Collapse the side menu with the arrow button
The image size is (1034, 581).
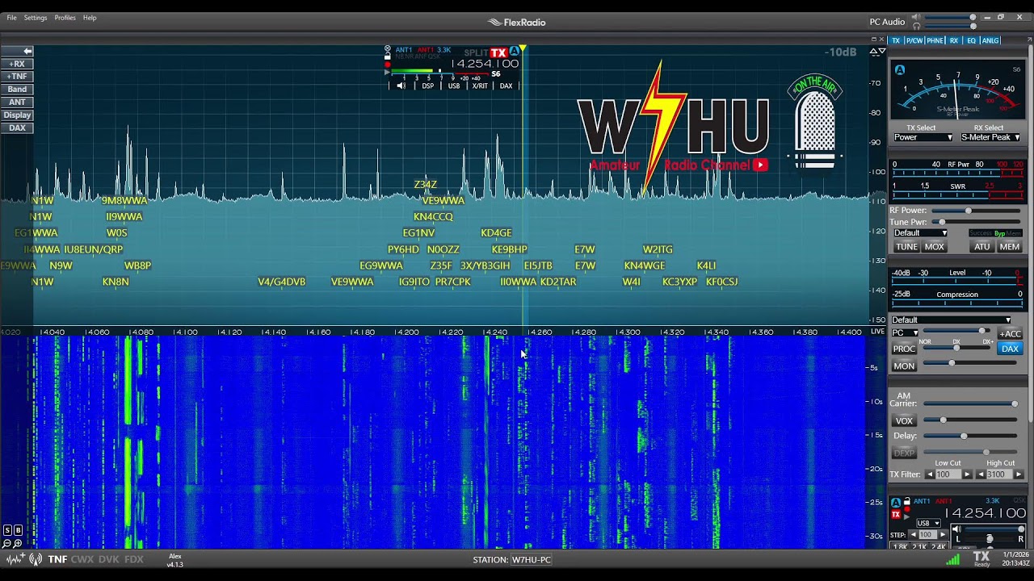tap(17, 51)
